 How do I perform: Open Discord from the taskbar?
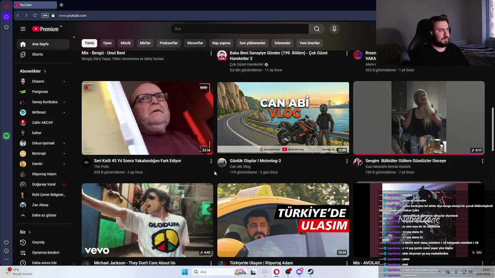[x=299, y=272]
